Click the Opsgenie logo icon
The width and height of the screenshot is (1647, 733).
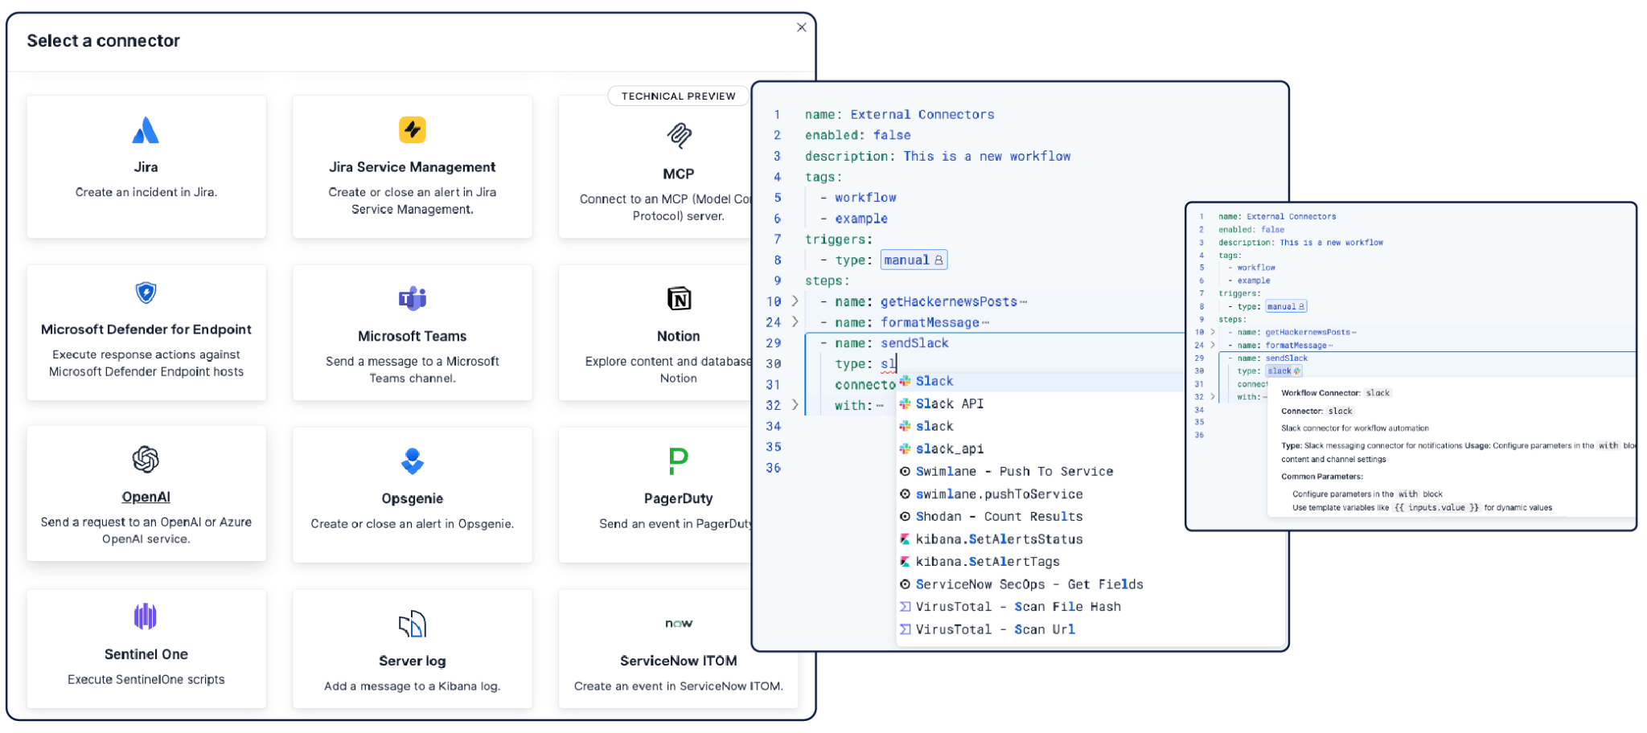pyautogui.click(x=412, y=461)
